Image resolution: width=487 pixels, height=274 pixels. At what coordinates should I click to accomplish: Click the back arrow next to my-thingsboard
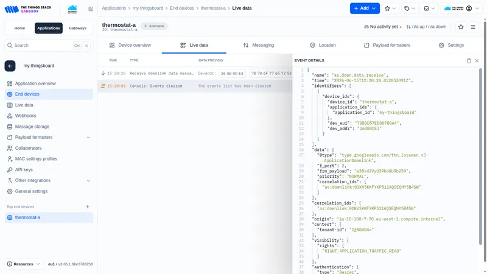(10, 66)
